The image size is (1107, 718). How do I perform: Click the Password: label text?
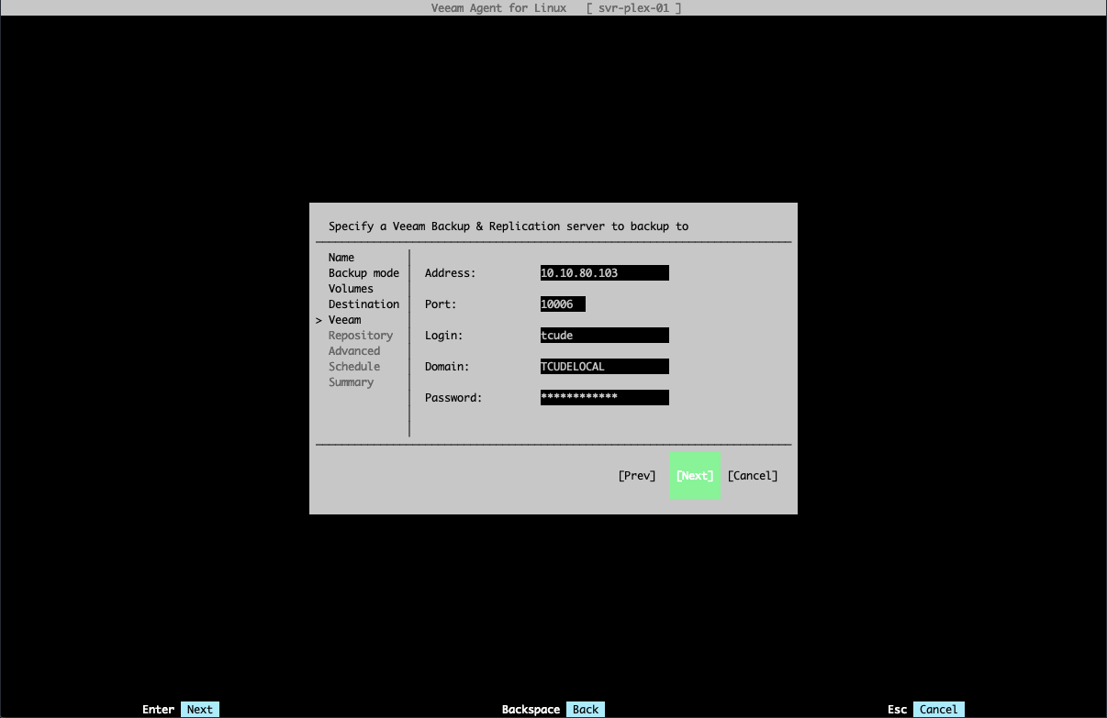pos(453,398)
